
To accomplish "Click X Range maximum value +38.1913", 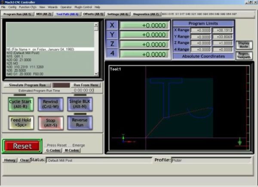I will coord(223,30).
